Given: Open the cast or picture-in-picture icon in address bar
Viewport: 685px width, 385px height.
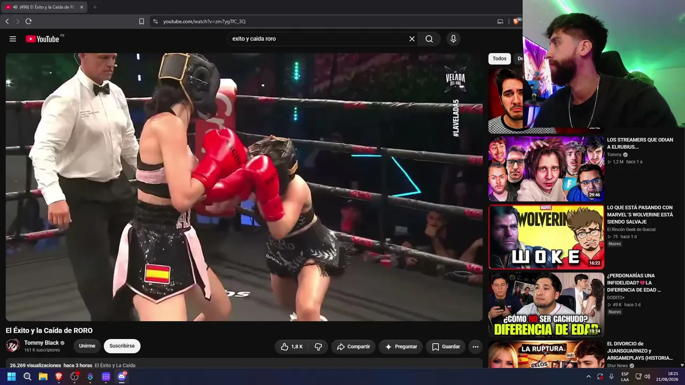Looking at the screenshot, I should 500,21.
